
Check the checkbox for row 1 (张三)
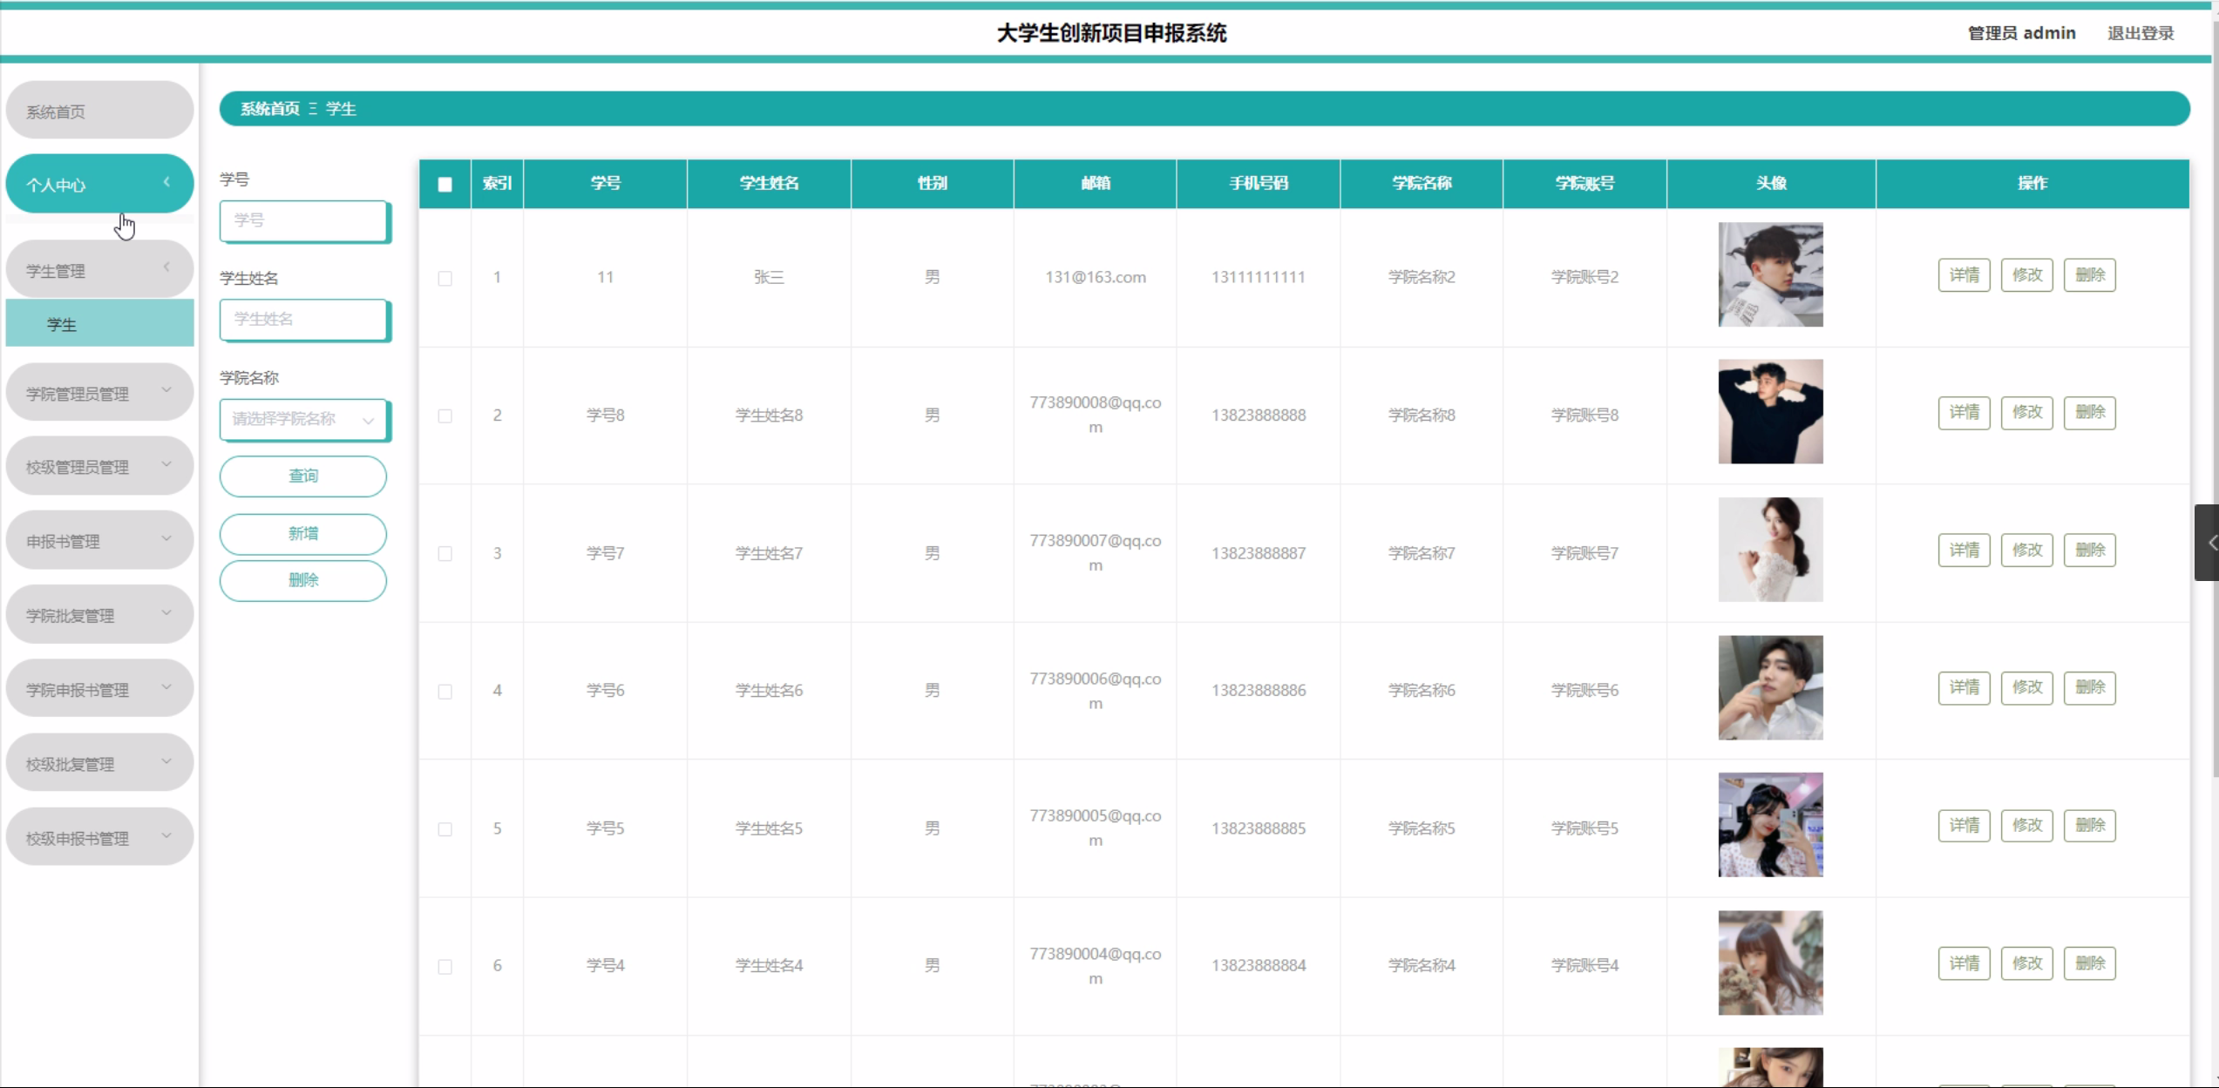[x=444, y=279]
